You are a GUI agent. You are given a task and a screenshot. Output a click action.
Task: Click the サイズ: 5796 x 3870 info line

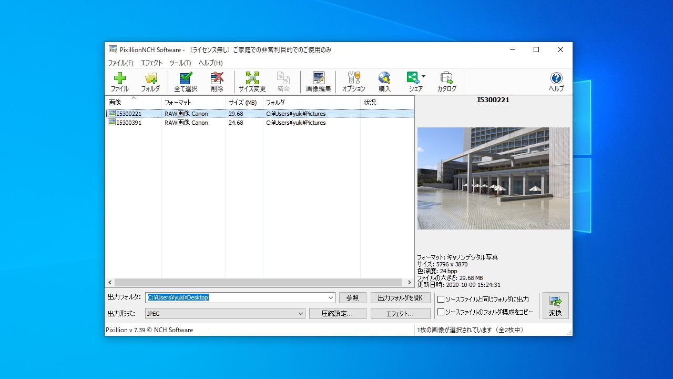coord(442,264)
